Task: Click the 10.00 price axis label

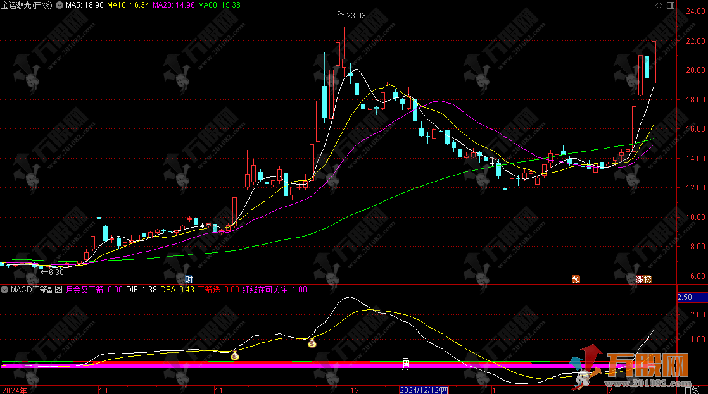Action: tap(696, 218)
